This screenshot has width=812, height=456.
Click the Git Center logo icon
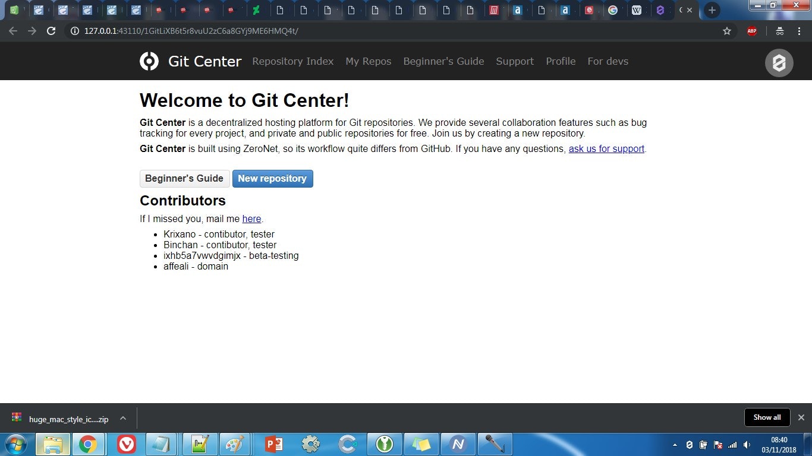point(149,61)
